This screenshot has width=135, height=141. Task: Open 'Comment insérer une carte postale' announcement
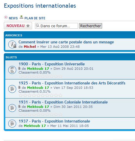click(66, 42)
